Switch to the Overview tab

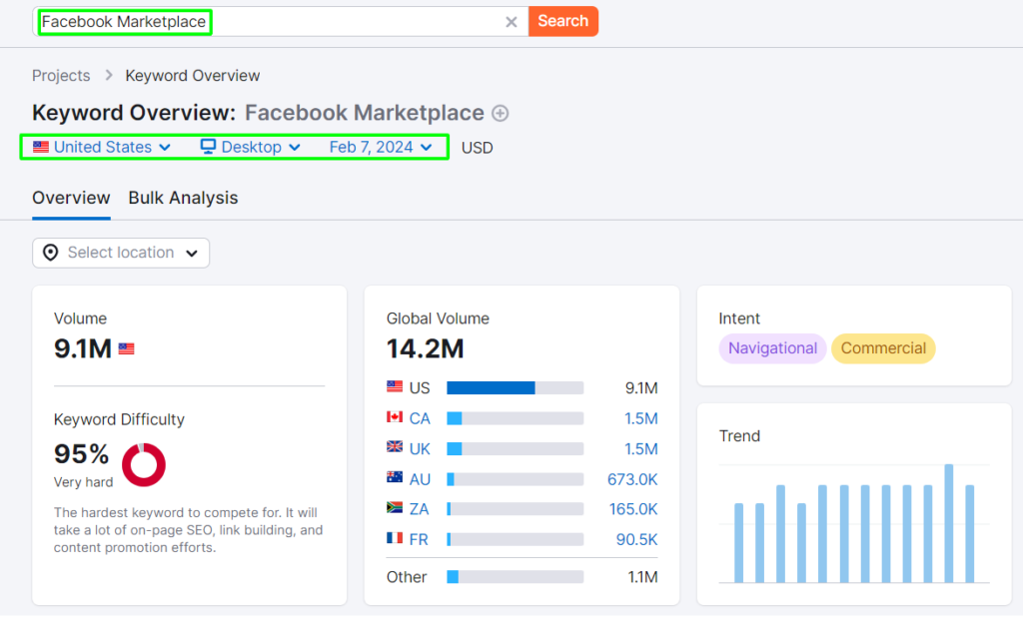(71, 199)
